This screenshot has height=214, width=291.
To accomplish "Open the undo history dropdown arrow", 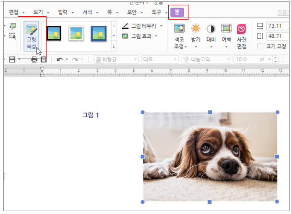I will (x=67, y=59).
